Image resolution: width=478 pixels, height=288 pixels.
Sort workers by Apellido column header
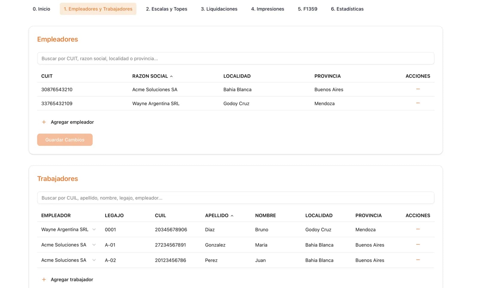coord(217,215)
